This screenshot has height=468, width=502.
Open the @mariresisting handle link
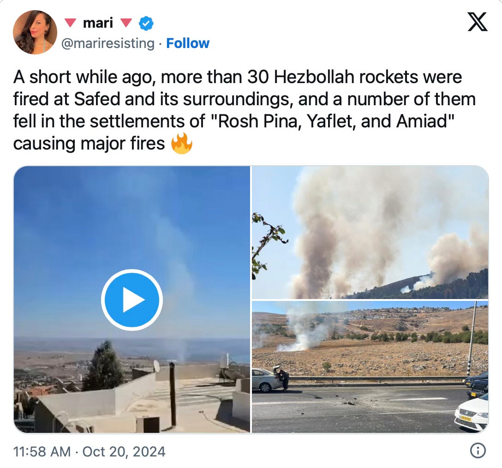click(108, 43)
